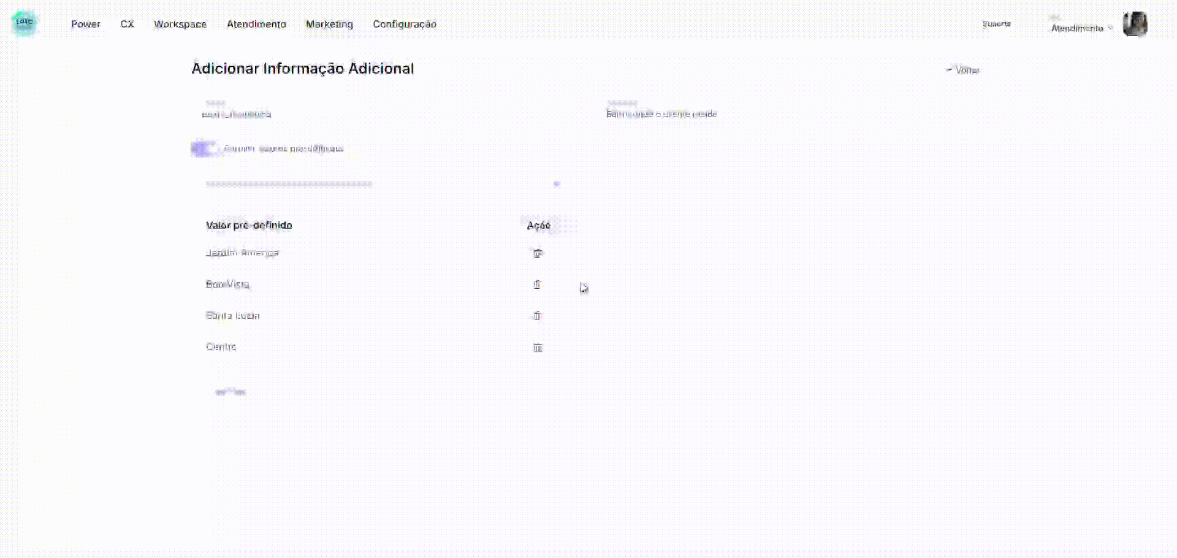
Task: Click the trash icon beside Boa Vista
Action: (537, 285)
